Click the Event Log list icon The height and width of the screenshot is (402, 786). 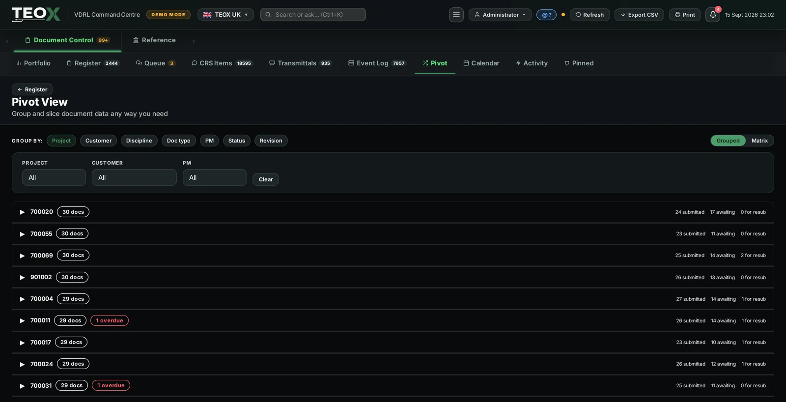click(x=351, y=63)
